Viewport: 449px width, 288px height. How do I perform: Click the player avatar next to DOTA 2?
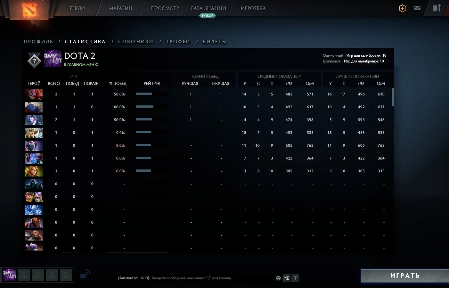click(53, 59)
